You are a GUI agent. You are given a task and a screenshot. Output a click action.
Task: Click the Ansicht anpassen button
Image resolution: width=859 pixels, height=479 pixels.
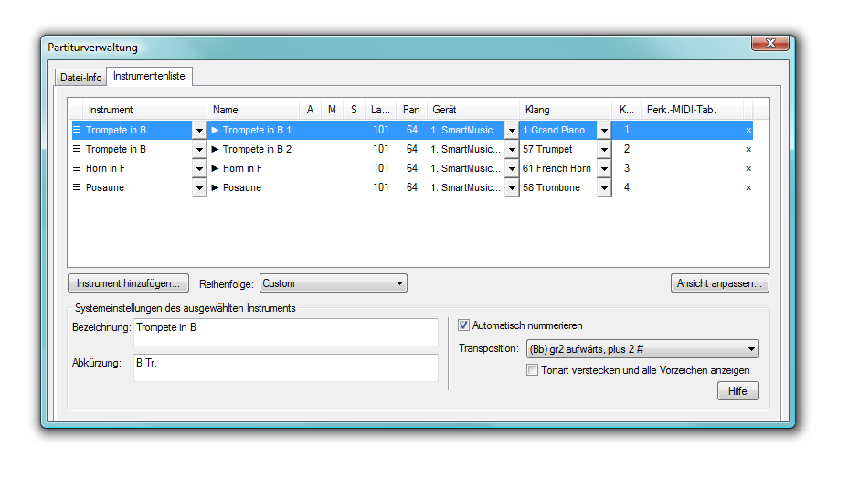click(719, 283)
